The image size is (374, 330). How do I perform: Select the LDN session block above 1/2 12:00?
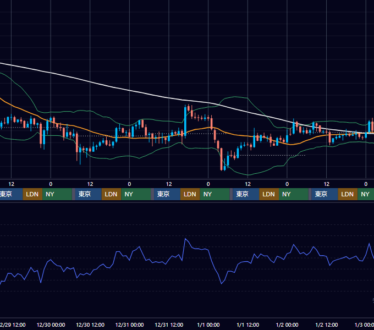click(348, 194)
